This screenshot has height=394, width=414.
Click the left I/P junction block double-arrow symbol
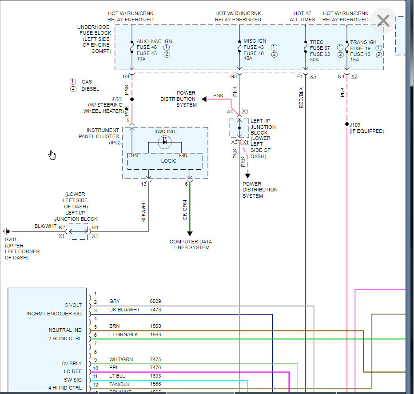78,231
